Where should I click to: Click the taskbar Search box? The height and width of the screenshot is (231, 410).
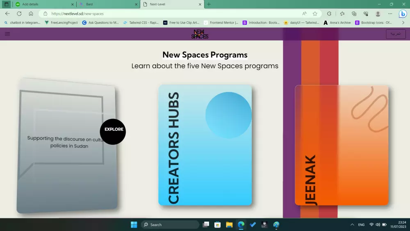(170, 224)
